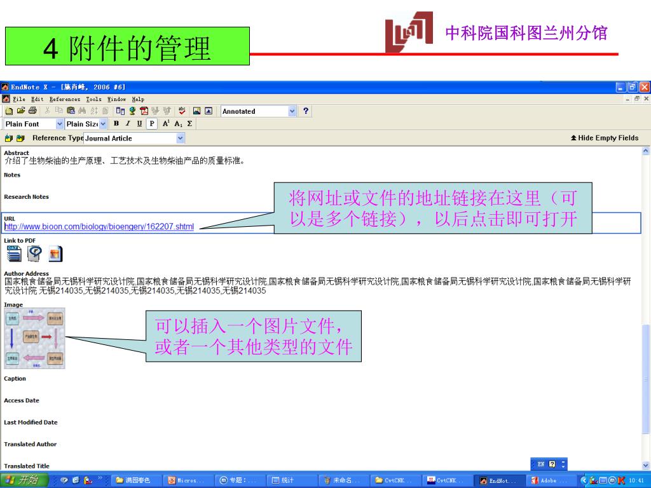Switch to Adobe taskbar item
Image resolution: width=651 pixels, height=488 pixels.
(550, 480)
